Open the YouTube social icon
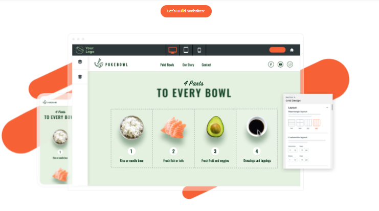Screen dimensions: 379x211 click(x=280, y=65)
